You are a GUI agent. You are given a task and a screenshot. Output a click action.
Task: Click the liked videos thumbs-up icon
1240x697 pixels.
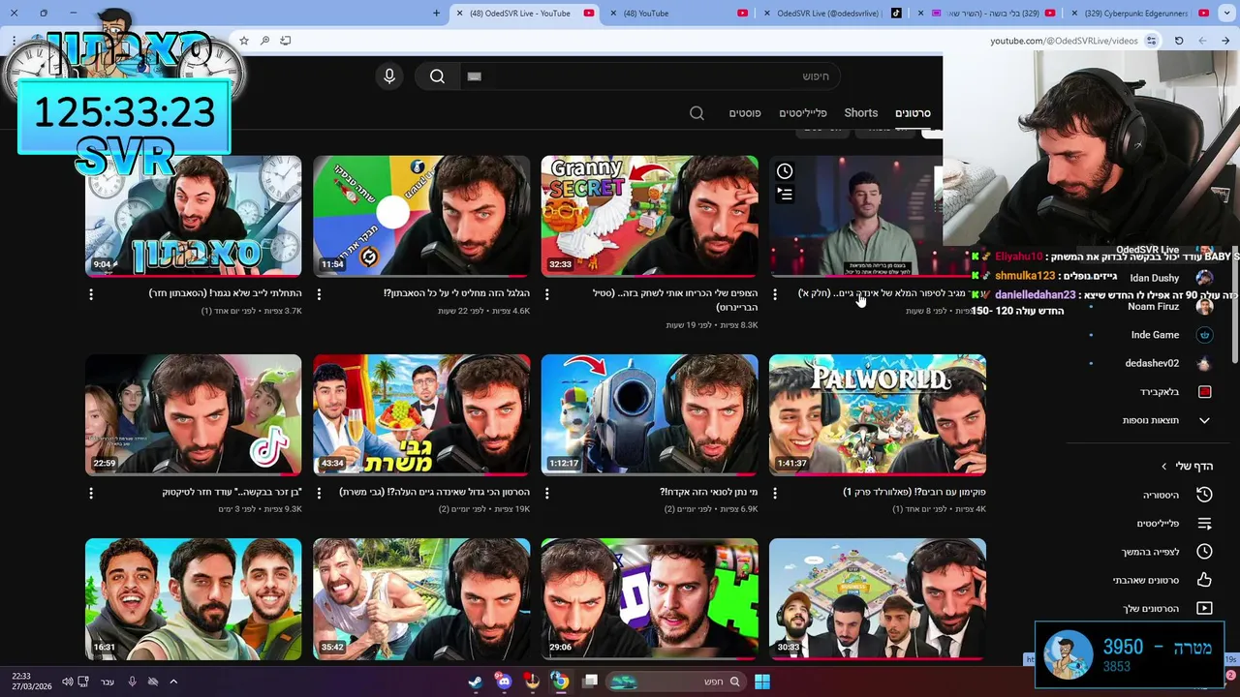point(1204,580)
